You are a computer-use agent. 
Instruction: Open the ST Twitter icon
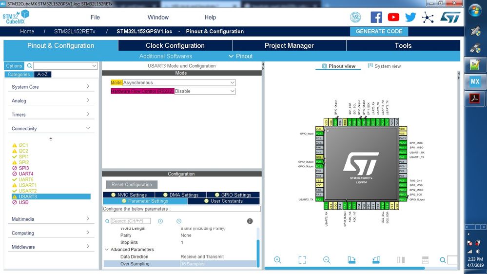tap(410, 17)
